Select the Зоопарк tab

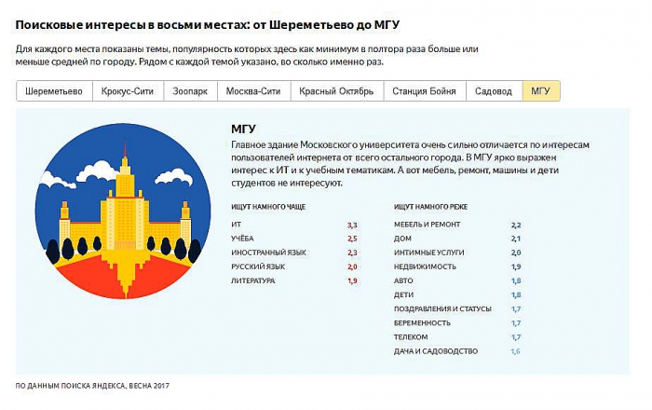click(190, 91)
